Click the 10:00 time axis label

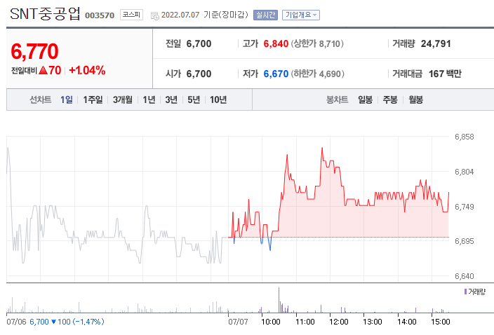click(271, 322)
